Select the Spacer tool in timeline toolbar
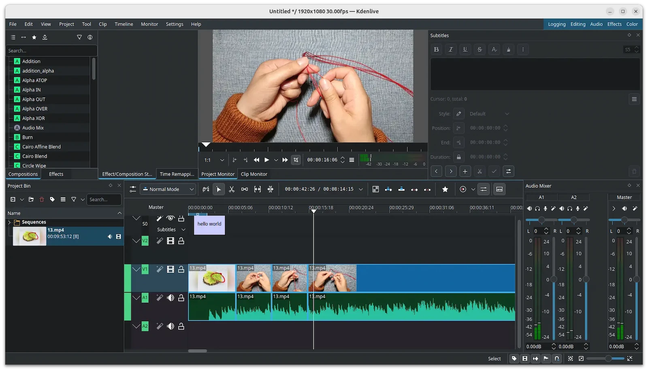This screenshot has width=648, height=371. click(x=245, y=189)
